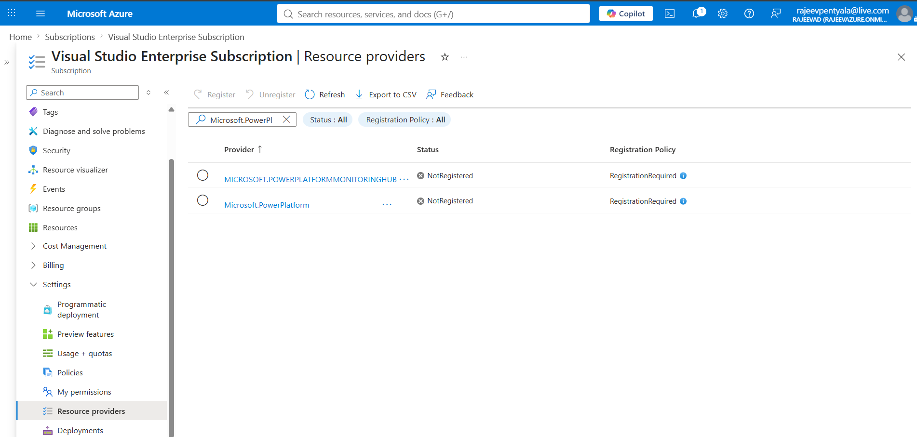Open ellipsis menu for Microsoft.PowerPlatform row
This screenshot has width=917, height=437.
tap(387, 204)
